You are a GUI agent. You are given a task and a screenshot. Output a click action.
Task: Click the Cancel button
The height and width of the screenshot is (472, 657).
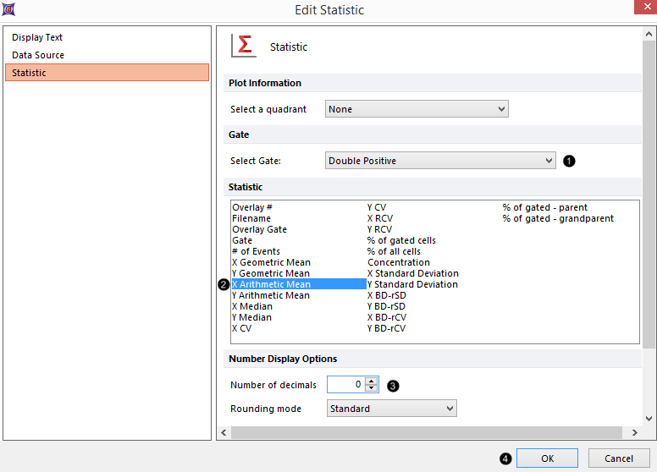619,458
